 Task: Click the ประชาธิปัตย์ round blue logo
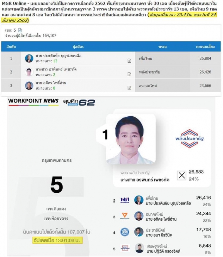pyautogui.click(x=125, y=232)
